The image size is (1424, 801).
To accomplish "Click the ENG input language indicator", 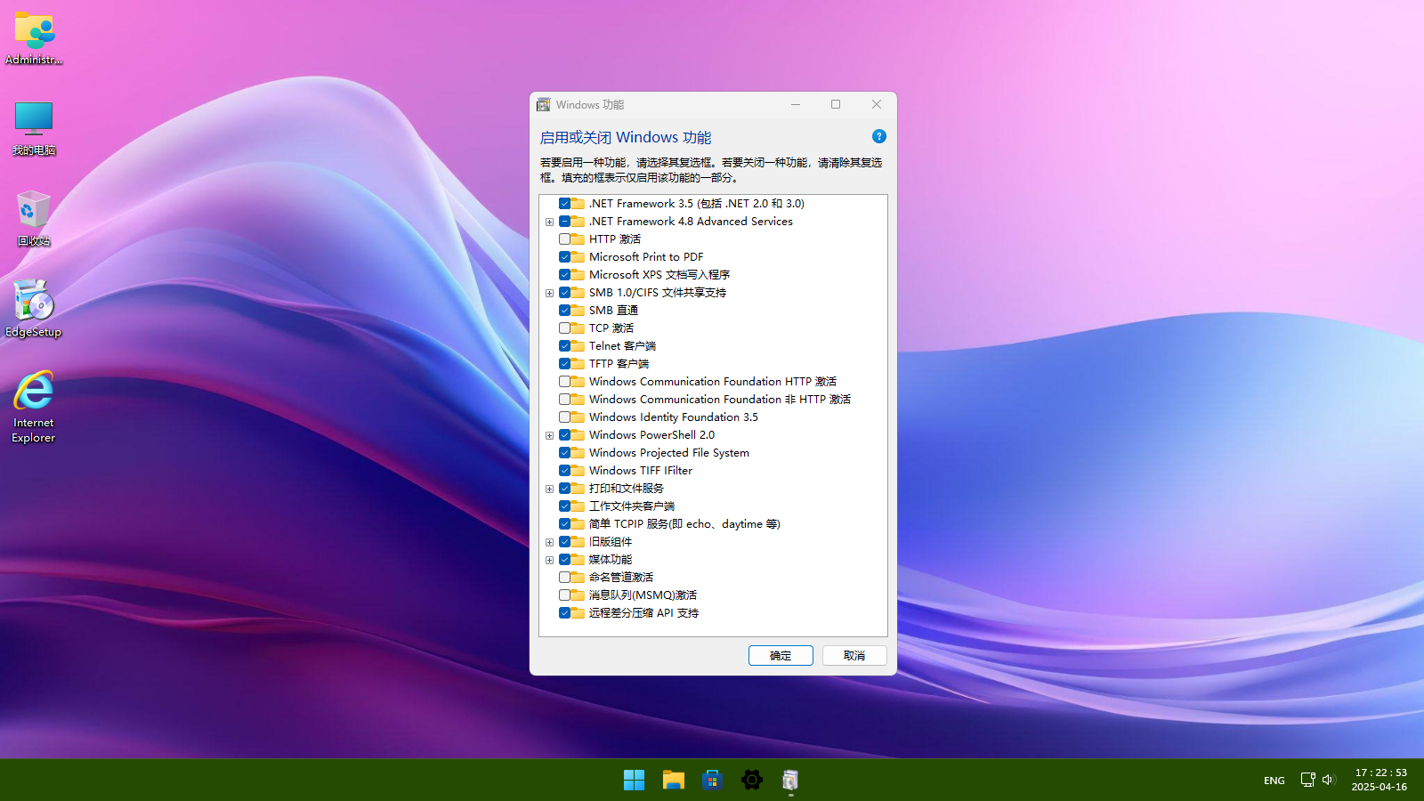I will (1274, 781).
